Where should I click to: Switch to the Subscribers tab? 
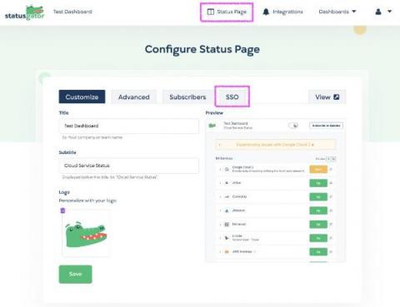[187, 97]
